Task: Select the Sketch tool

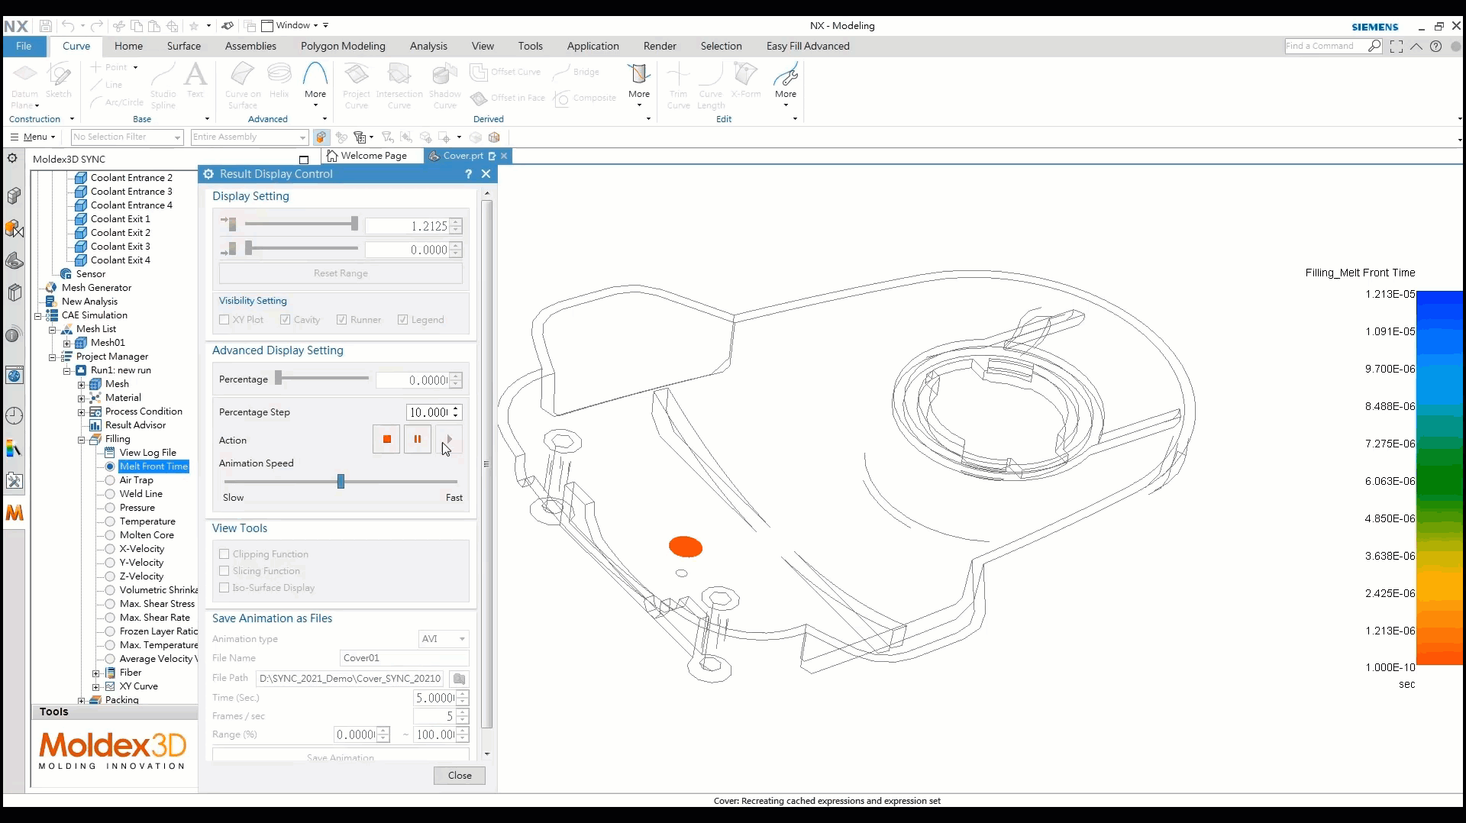Action: point(59,80)
